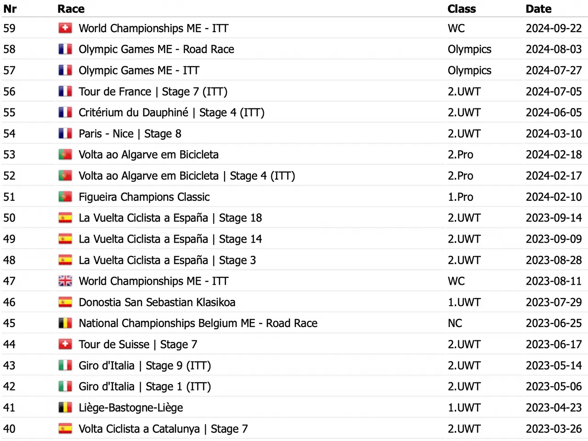Sort by the Date column header

click(538, 9)
